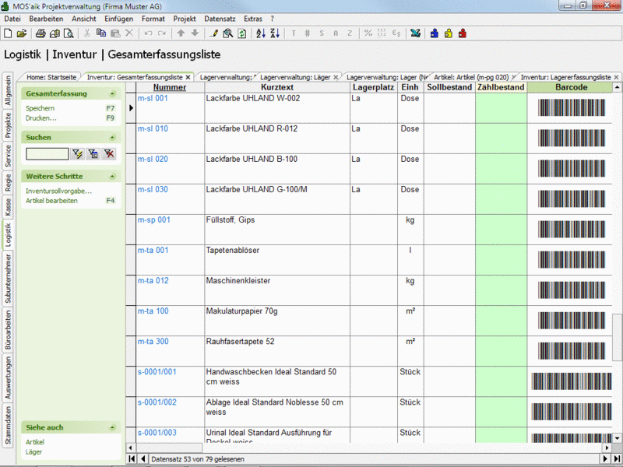Open the Ansicht menu
The width and height of the screenshot is (623, 467).
click(84, 19)
